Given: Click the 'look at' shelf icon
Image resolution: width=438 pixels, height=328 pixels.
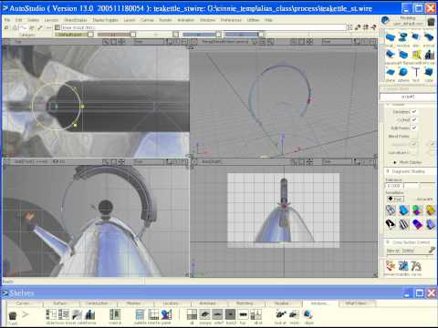Looking at the screenshot, I should (x=280, y=314).
